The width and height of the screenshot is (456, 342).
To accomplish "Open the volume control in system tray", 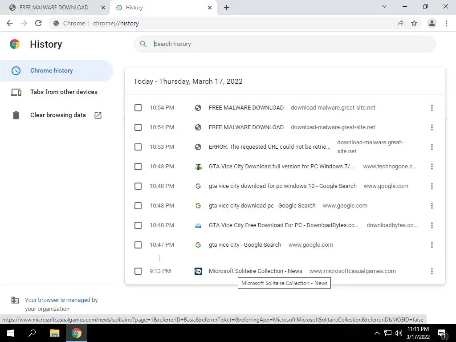I will coord(399,333).
